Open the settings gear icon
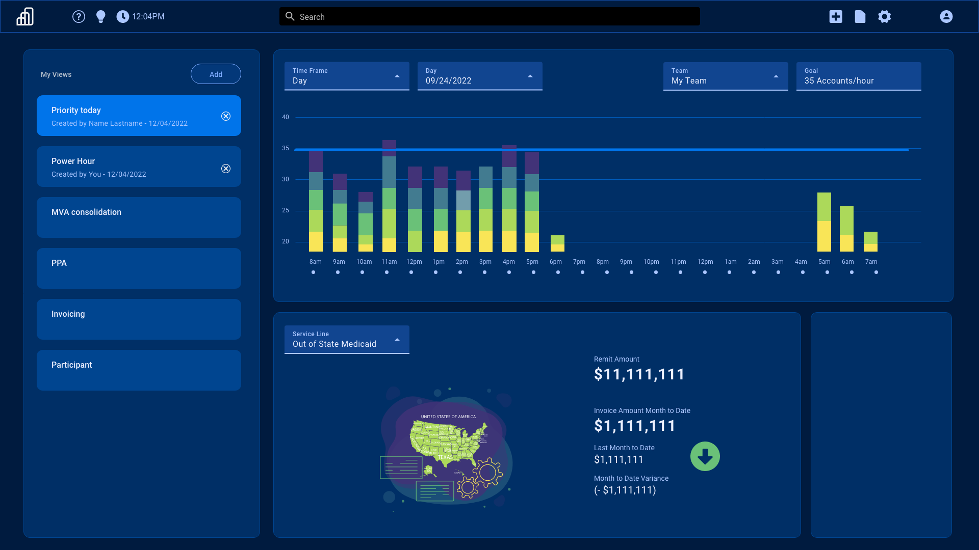 click(x=885, y=16)
